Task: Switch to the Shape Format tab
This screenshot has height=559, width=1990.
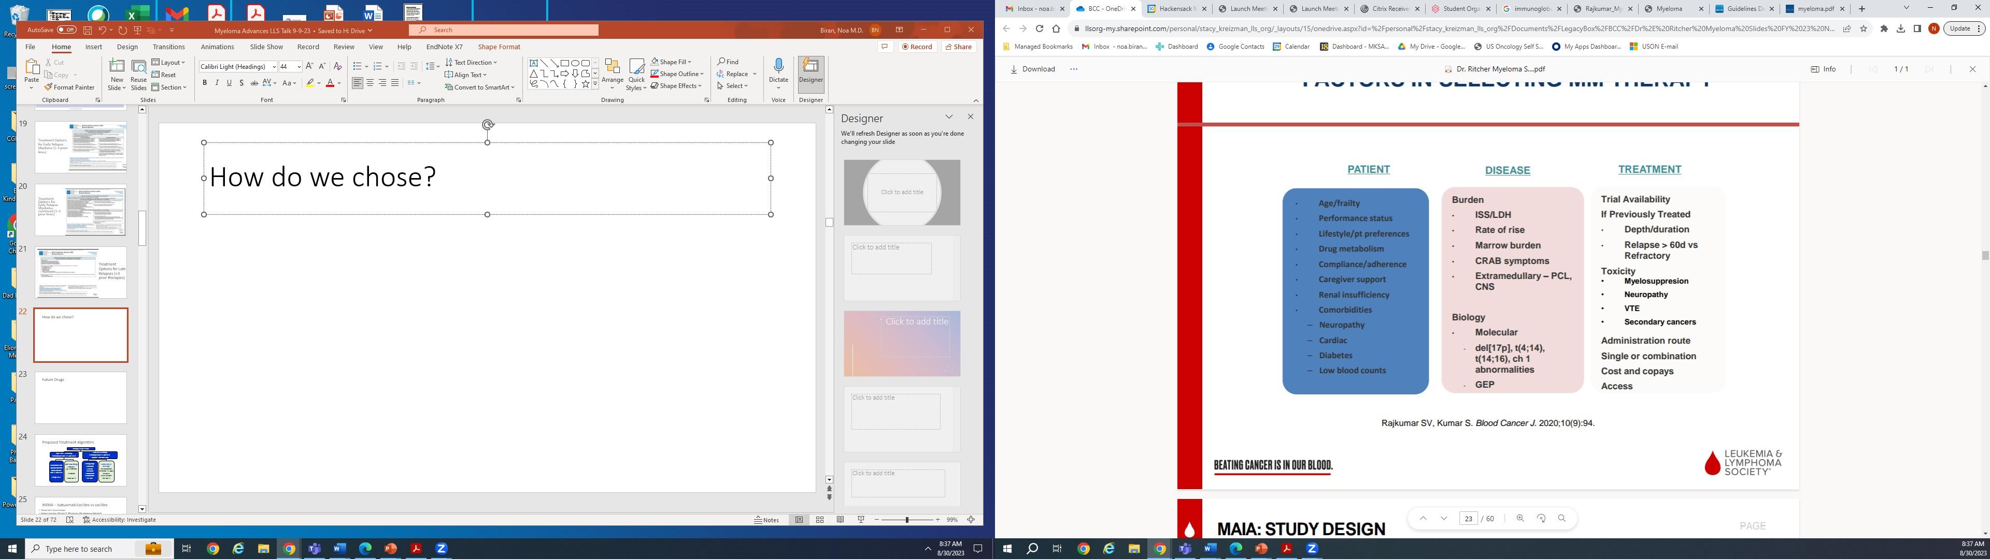Action: coord(498,47)
